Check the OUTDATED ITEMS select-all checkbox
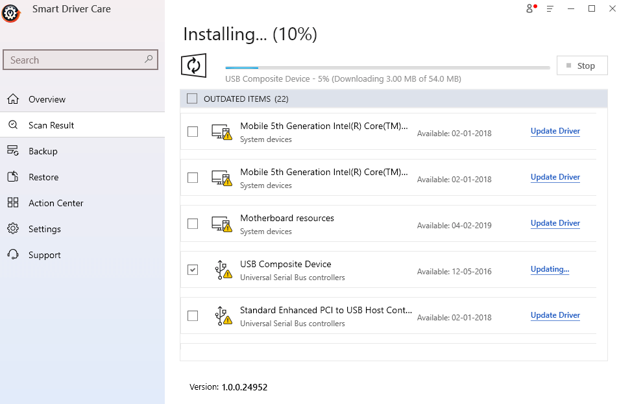 coord(192,98)
